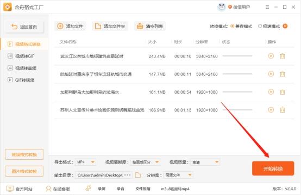Select file name 加那利群岛大加那利岛的浅海水
The image size is (301, 195).
coord(90,92)
